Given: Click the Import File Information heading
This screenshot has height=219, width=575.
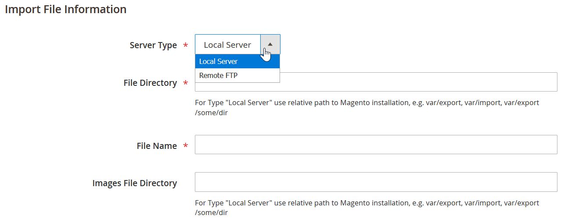Looking at the screenshot, I should pyautogui.click(x=66, y=9).
